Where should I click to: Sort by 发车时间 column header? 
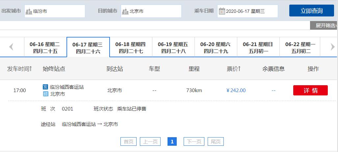point(20,69)
